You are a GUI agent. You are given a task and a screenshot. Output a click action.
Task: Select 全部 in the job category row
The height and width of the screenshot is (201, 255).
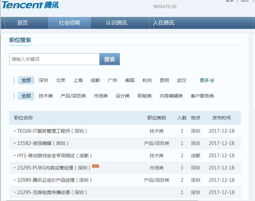click(26, 96)
